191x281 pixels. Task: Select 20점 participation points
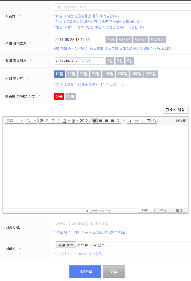click(71, 74)
